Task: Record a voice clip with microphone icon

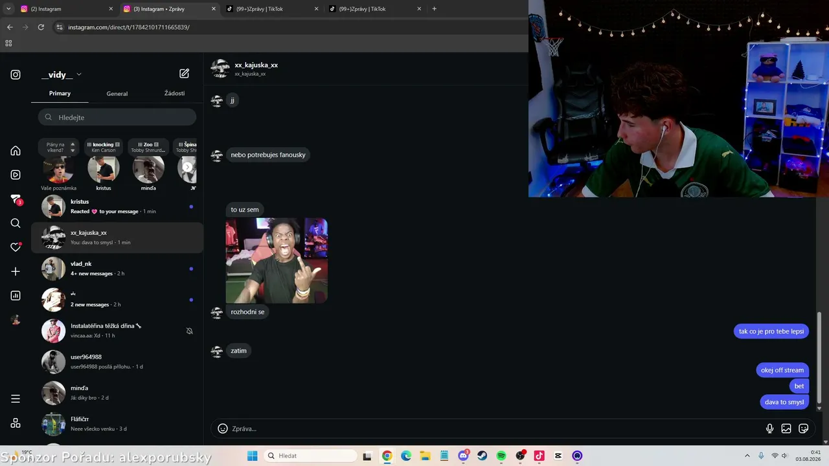Action: (x=769, y=428)
